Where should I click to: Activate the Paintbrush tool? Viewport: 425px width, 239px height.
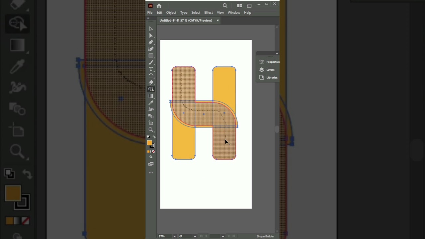point(151,62)
